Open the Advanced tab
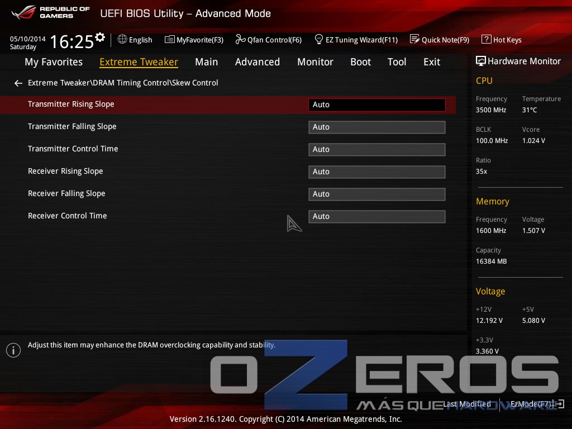The image size is (572, 429). point(258,62)
